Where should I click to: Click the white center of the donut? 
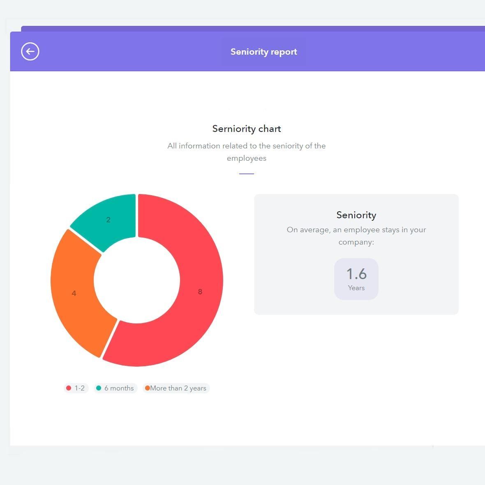pos(137,280)
